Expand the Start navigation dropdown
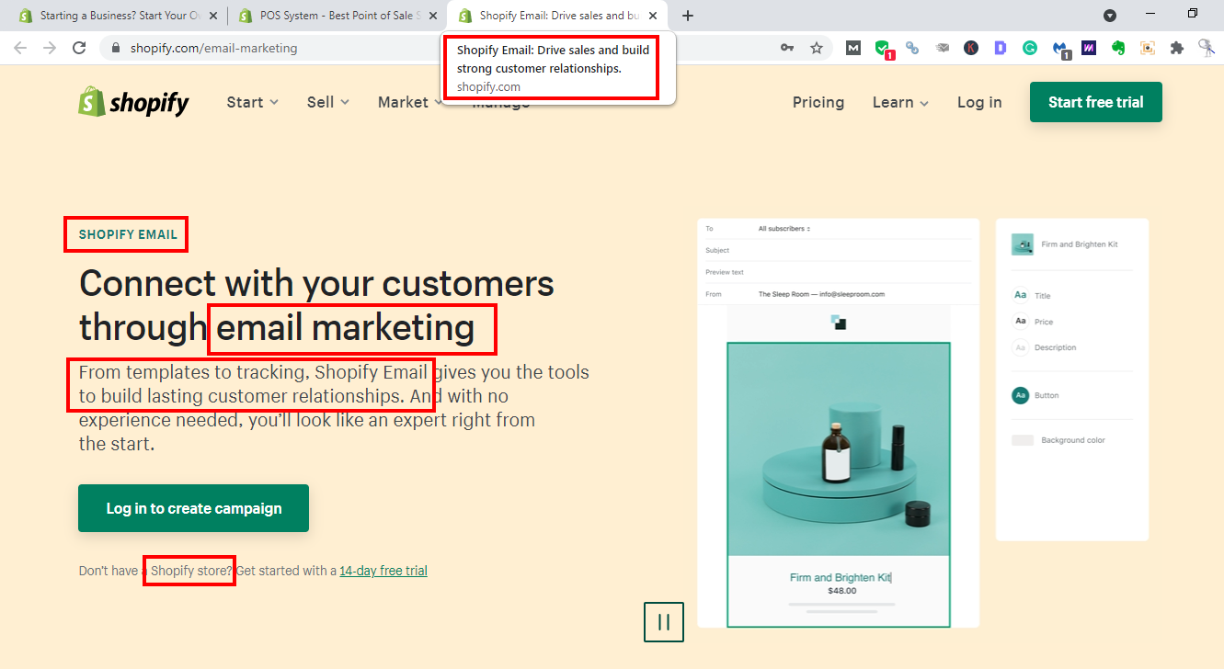 pos(252,102)
